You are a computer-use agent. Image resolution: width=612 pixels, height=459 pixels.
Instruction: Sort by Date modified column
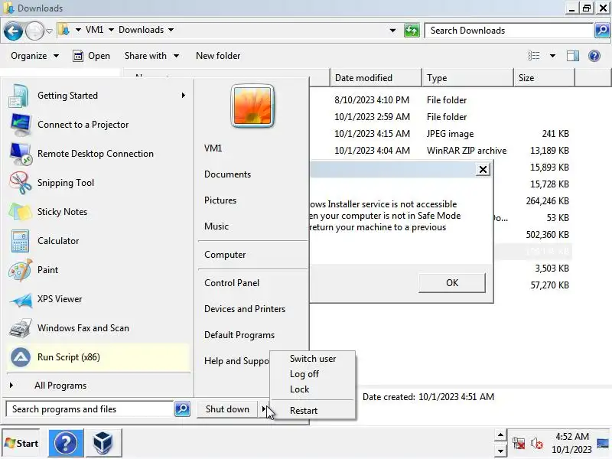click(376, 78)
